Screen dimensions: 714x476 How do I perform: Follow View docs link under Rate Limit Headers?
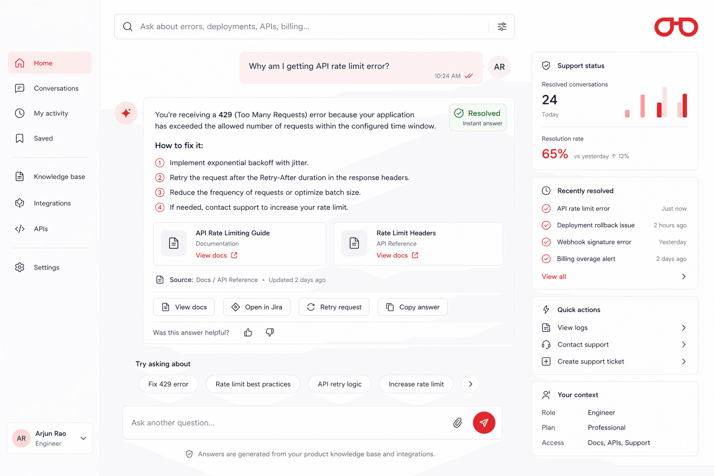click(397, 255)
